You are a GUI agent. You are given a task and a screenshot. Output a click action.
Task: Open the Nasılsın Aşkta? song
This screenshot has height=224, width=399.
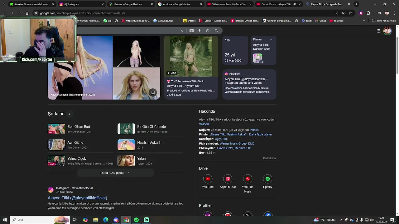click(150, 145)
